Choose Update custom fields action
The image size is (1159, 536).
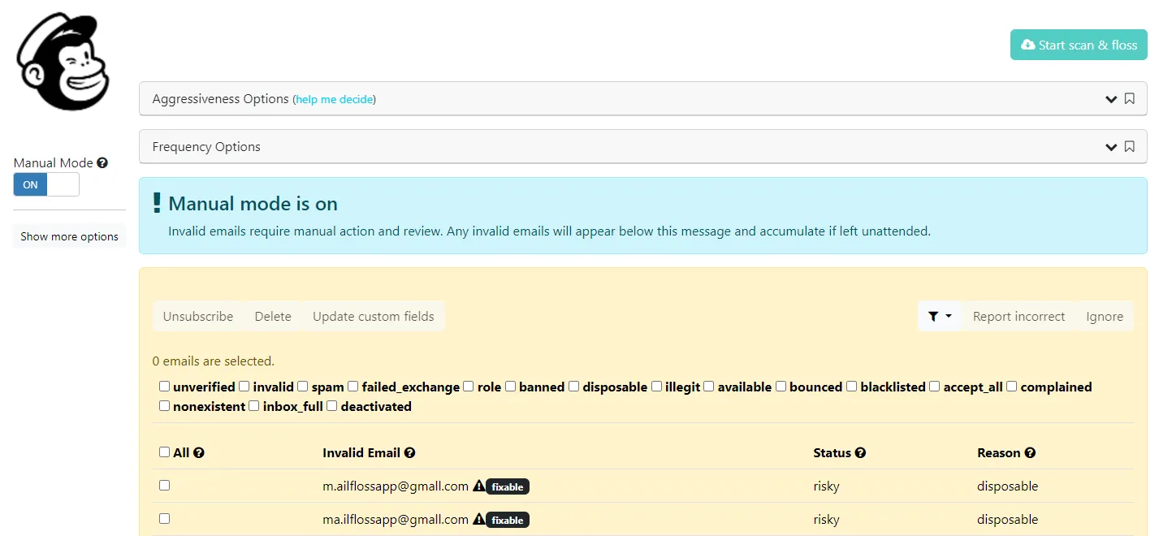[374, 317]
